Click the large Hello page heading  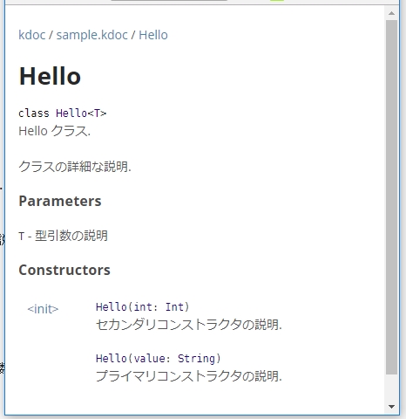point(50,76)
